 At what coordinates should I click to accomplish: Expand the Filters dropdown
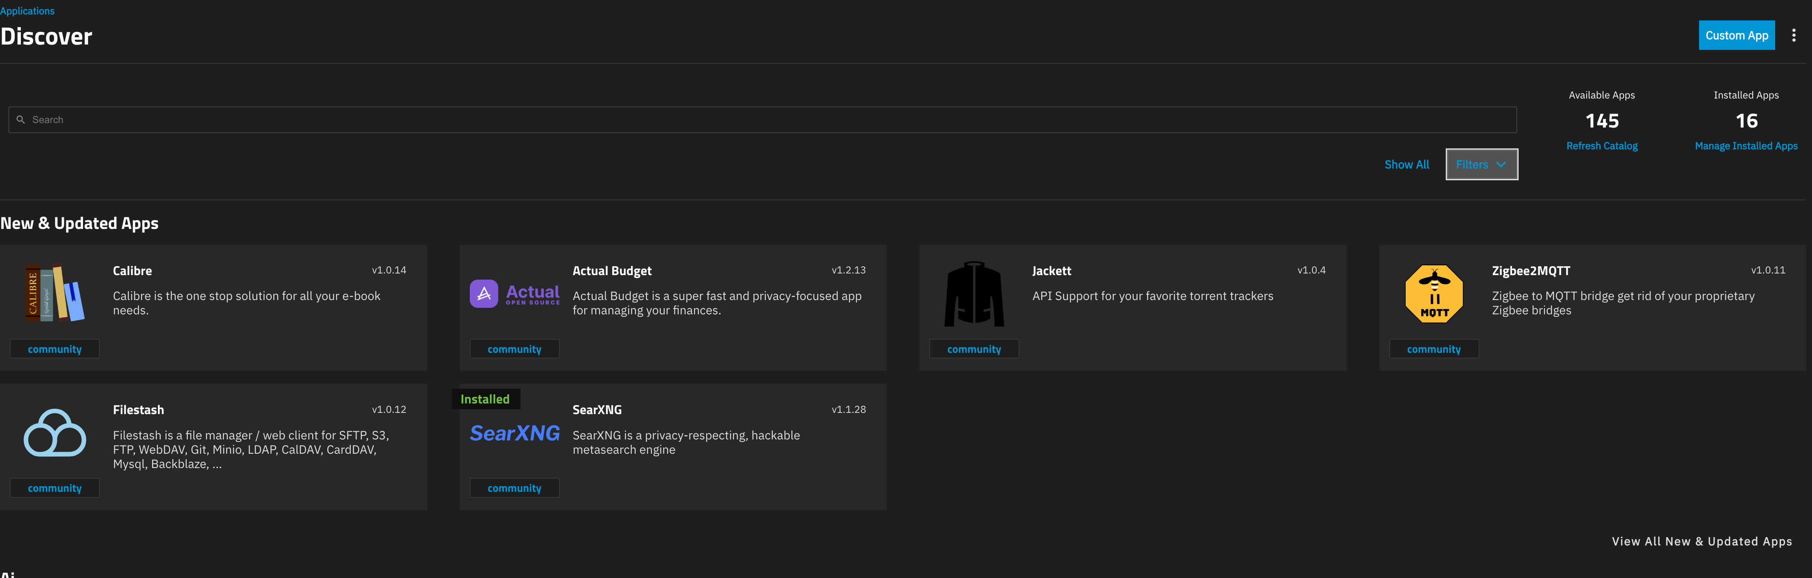(x=1481, y=164)
